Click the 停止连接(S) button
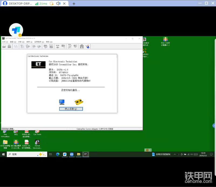216x187 pixels. coord(71,109)
